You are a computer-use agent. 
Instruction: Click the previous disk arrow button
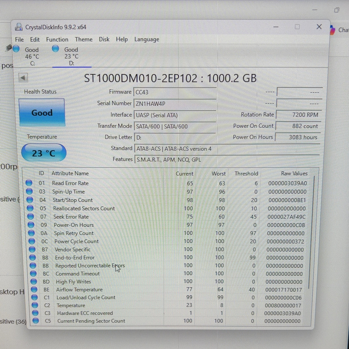point(23,78)
